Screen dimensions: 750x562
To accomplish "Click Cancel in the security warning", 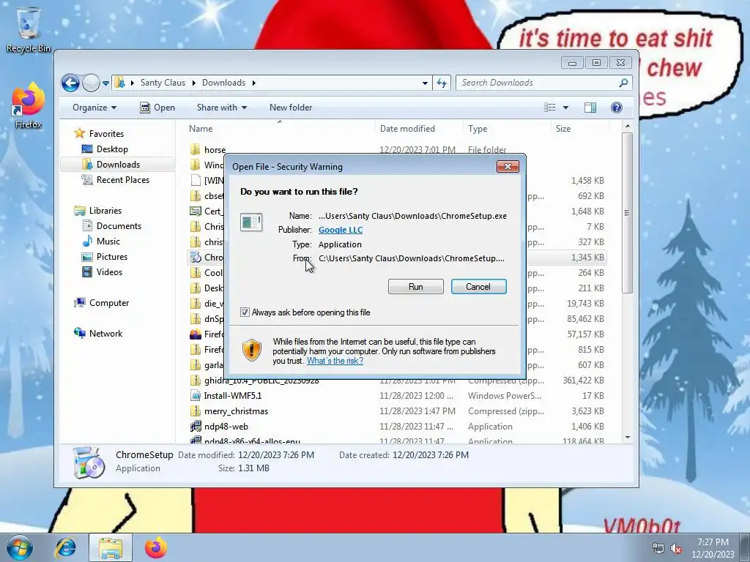I will (478, 287).
